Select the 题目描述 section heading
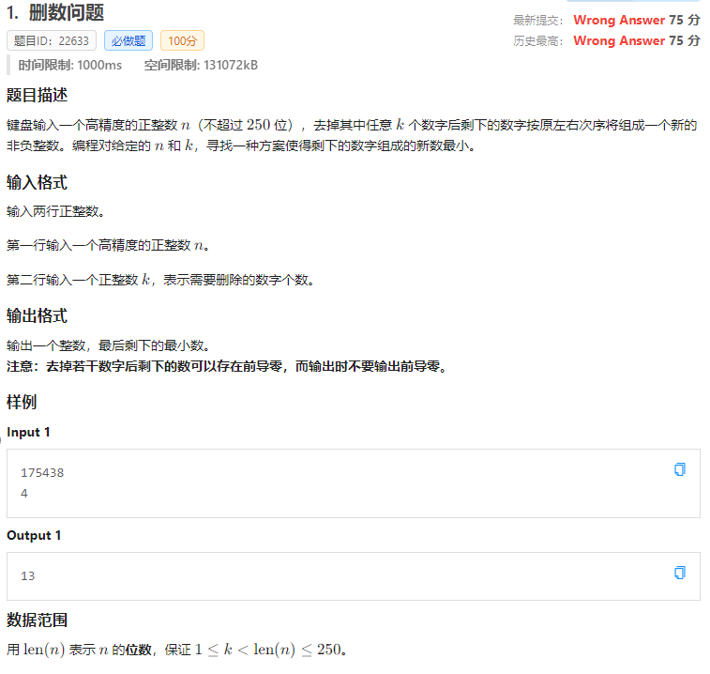This screenshot has height=674, width=710. coord(37,96)
